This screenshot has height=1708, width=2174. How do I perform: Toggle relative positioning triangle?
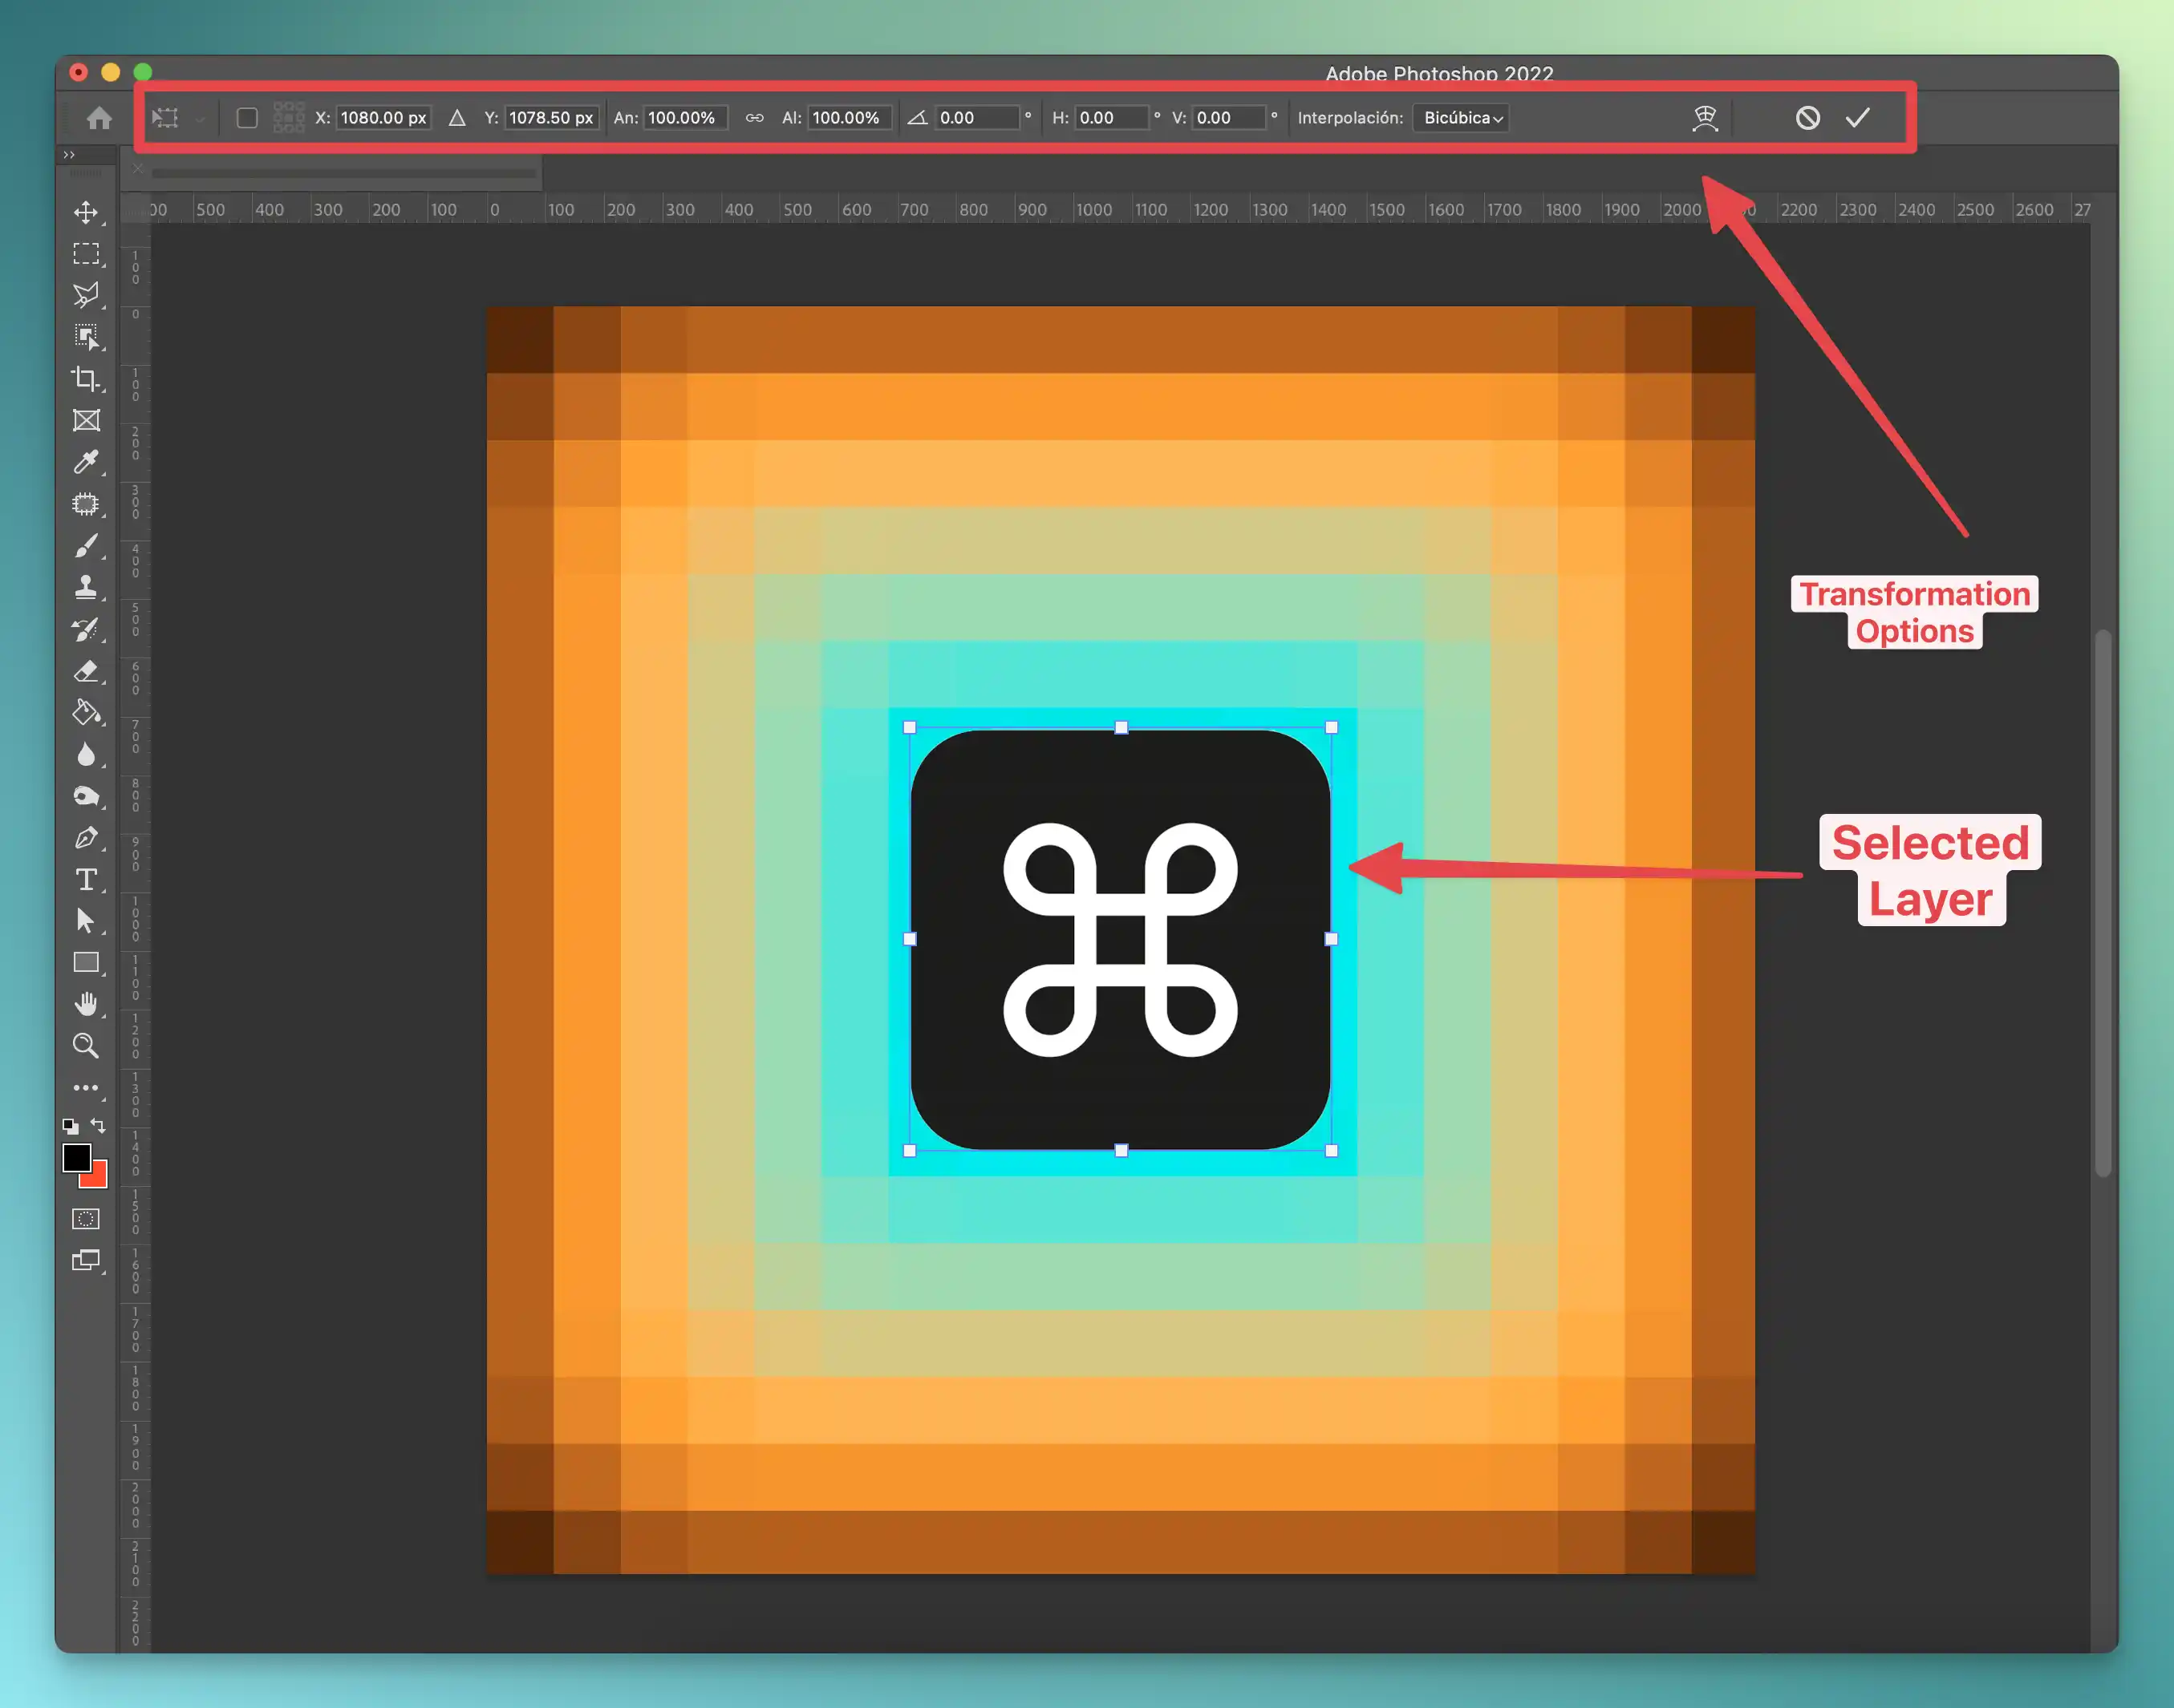457,118
